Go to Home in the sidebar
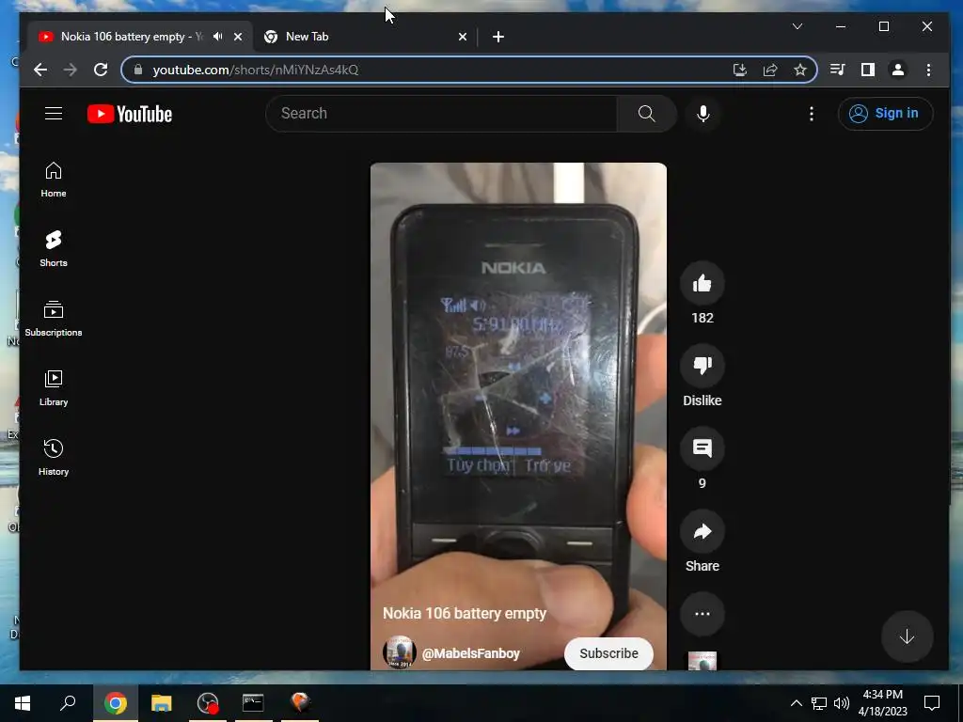Image resolution: width=963 pixels, height=722 pixels. [x=54, y=180]
